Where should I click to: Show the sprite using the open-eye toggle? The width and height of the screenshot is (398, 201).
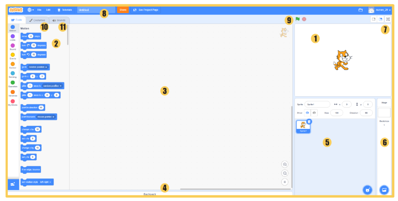307,113
